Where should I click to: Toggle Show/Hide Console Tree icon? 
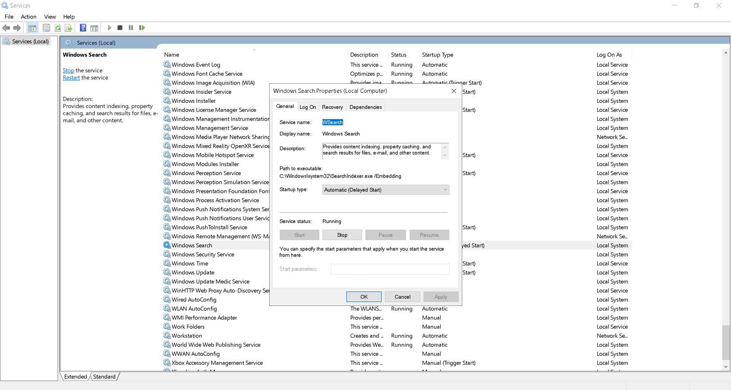pos(32,28)
